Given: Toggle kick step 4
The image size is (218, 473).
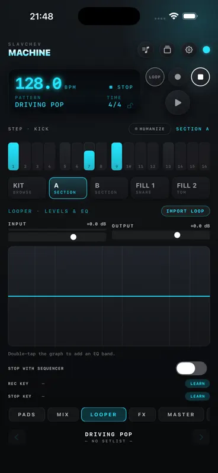Looking at the screenshot, I should point(50,156).
